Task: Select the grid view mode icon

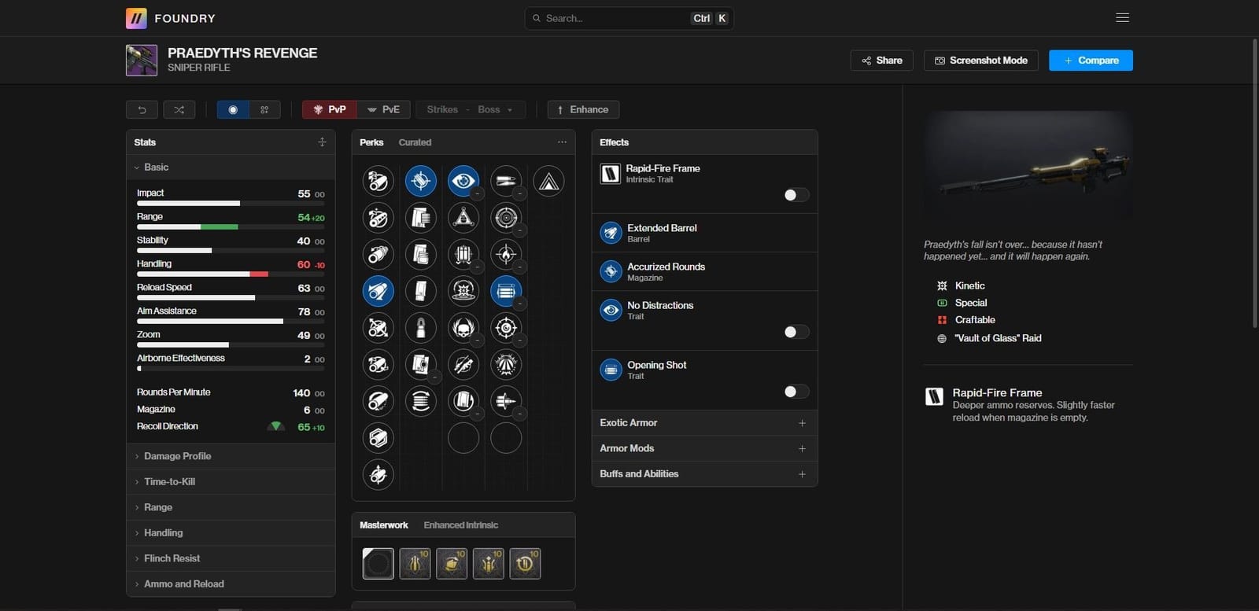Action: 264,110
